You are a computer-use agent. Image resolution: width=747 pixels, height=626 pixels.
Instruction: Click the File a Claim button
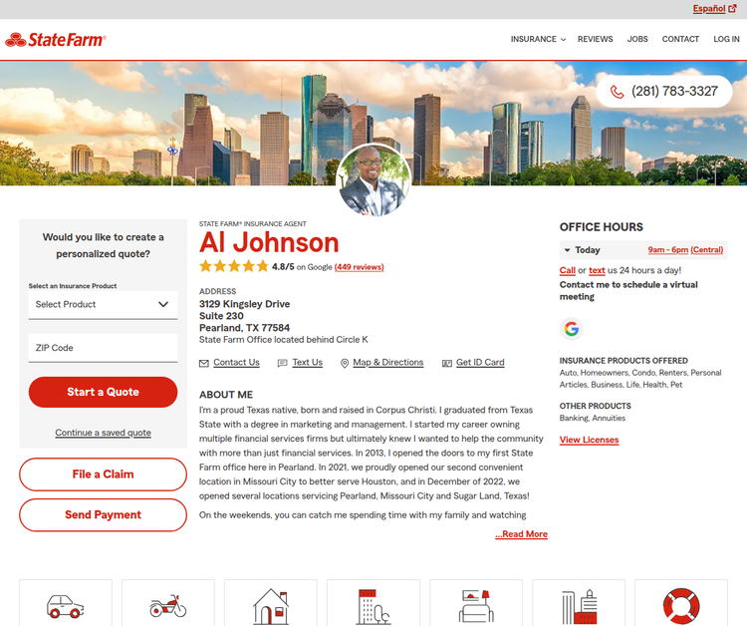click(103, 474)
